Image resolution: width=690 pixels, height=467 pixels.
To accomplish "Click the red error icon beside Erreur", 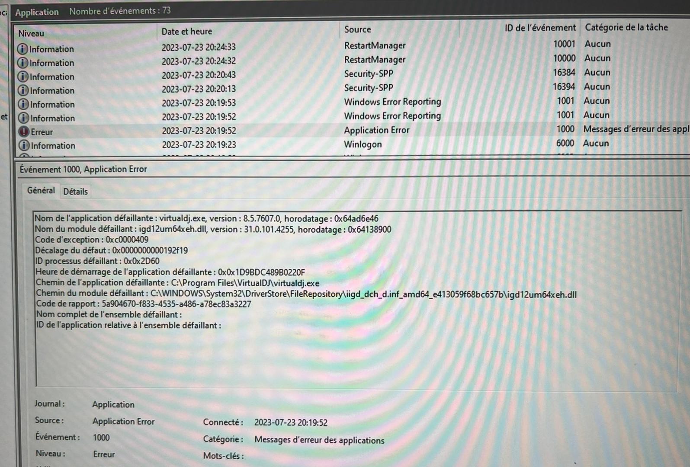I will pos(24,131).
